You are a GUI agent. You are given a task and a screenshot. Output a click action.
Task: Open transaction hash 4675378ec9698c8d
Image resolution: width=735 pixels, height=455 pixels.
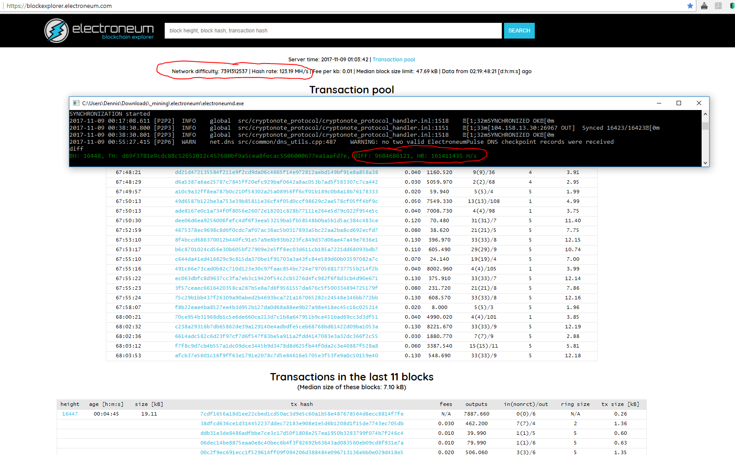(277, 230)
